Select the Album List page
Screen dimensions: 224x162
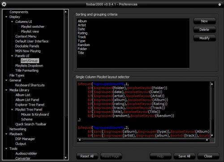pyautogui.click(x=23, y=95)
